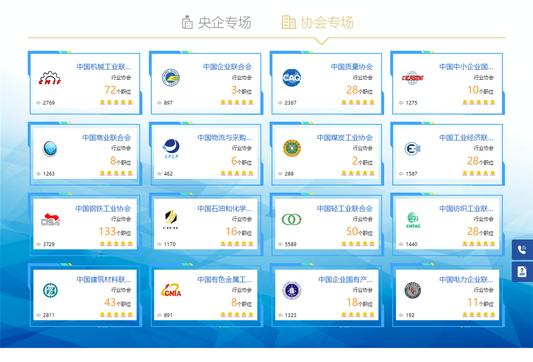Open the 中国质量协会 title link
The image size is (533, 362).
click(x=352, y=67)
